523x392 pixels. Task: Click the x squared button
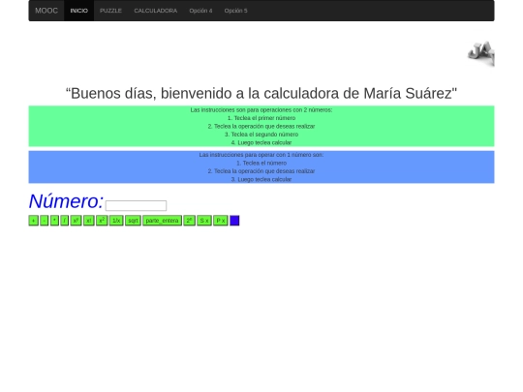point(102,221)
